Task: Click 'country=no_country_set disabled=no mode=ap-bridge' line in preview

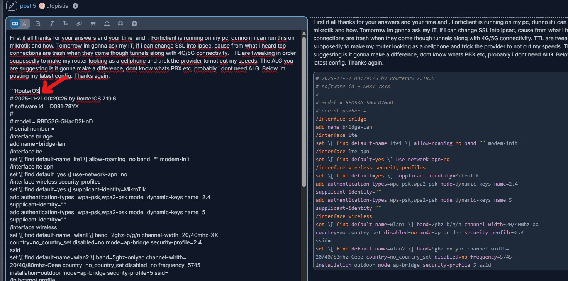Action: (420, 232)
